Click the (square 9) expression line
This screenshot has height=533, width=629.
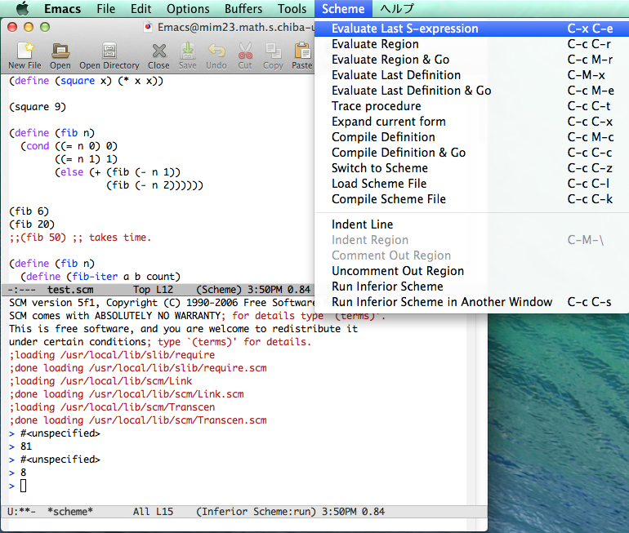[38, 107]
